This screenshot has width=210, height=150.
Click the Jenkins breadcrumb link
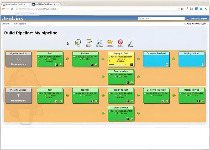(6, 24)
